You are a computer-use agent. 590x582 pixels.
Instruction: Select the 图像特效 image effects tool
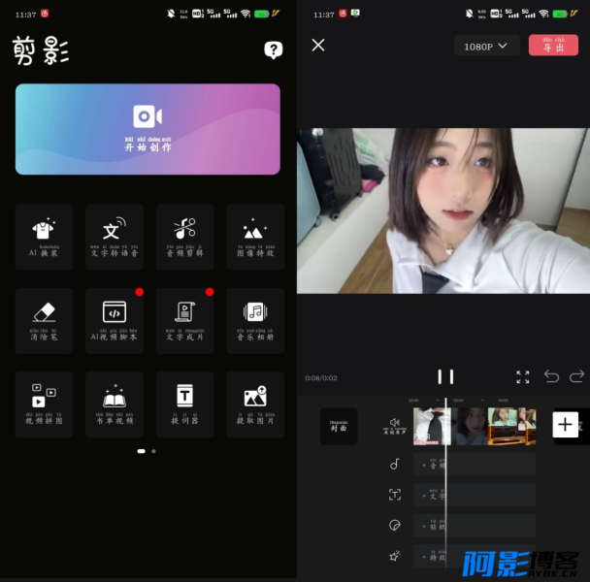[255, 236]
